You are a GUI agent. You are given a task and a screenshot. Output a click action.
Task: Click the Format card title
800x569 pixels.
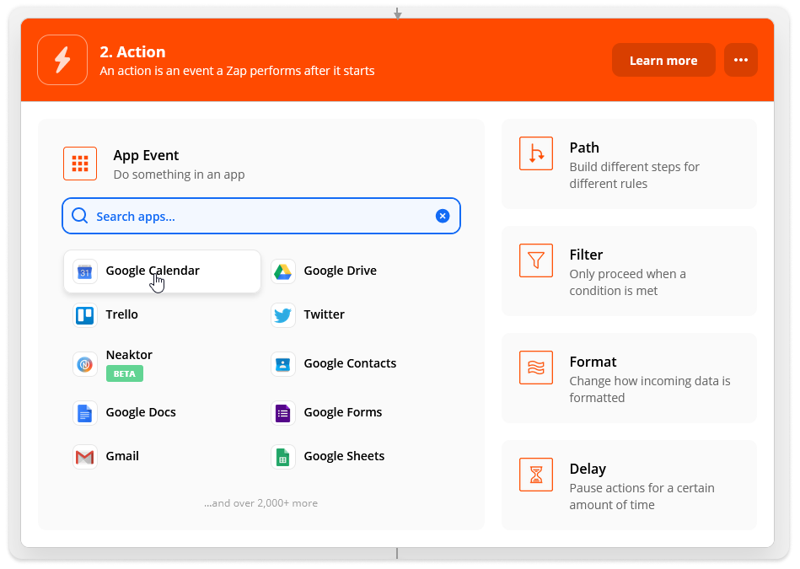pos(593,362)
